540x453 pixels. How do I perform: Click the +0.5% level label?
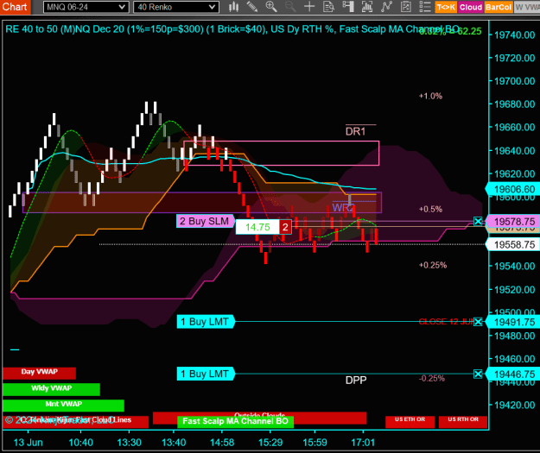(430, 209)
